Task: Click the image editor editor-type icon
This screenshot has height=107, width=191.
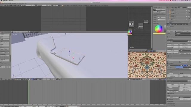Action: [x=130, y=79]
